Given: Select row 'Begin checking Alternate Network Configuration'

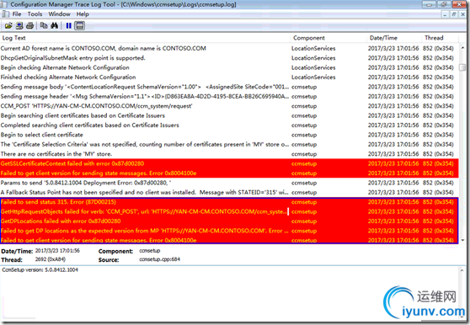Looking at the screenshot, I should tap(229, 67).
